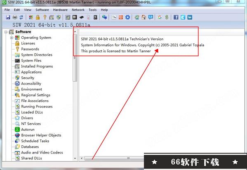
Task: Click the key Passwords icon in the toolbar
Action: pyautogui.click(x=45, y=17)
